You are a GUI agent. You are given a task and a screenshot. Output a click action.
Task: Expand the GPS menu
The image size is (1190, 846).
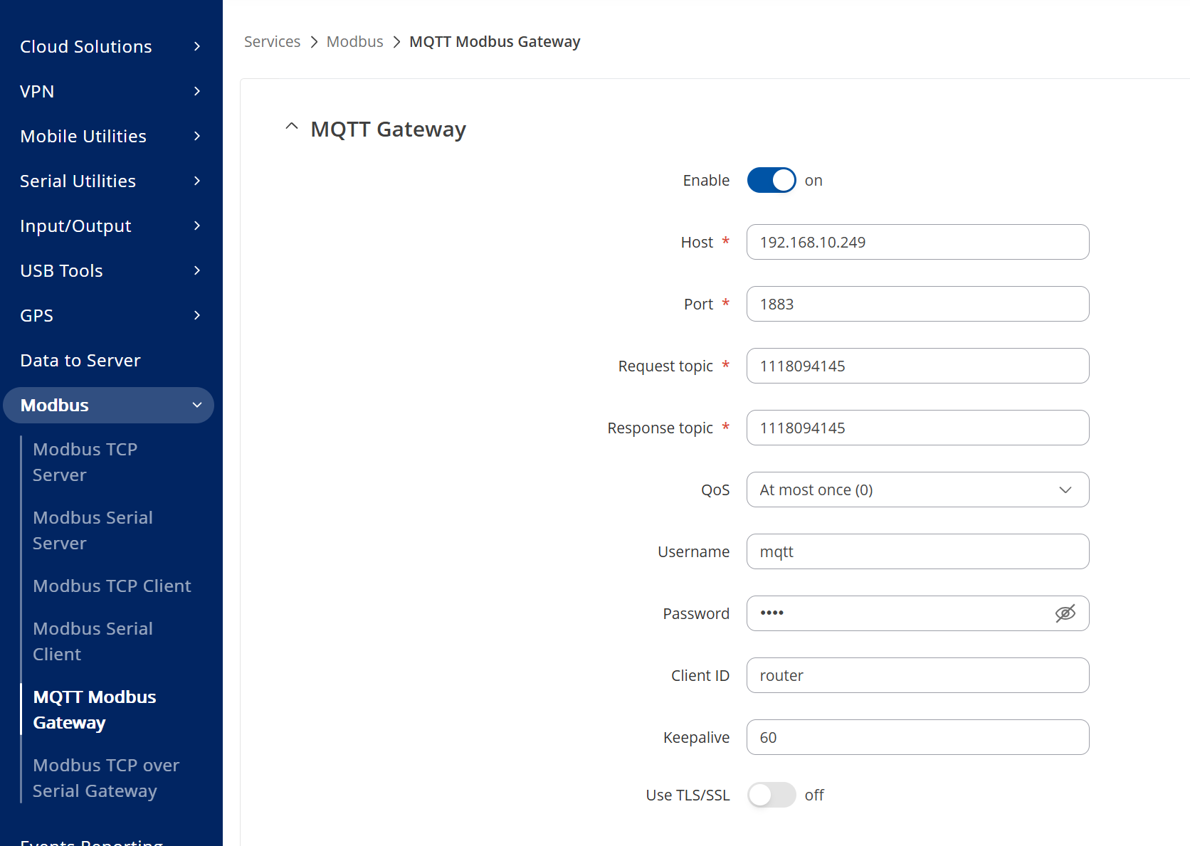[111, 315]
